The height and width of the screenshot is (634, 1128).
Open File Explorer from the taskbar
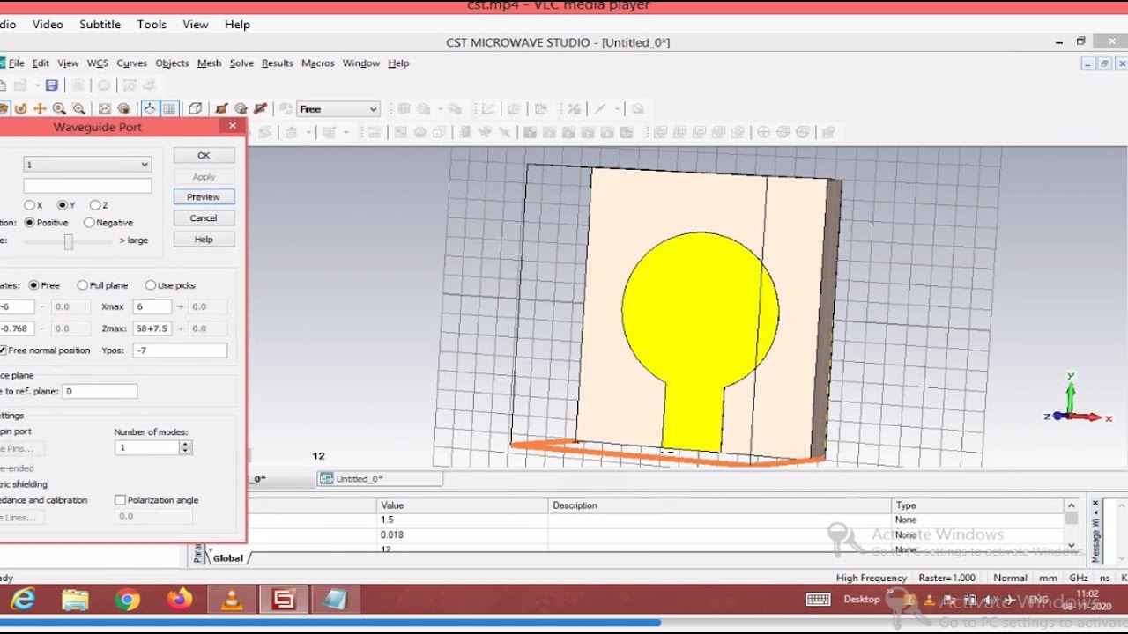(75, 600)
